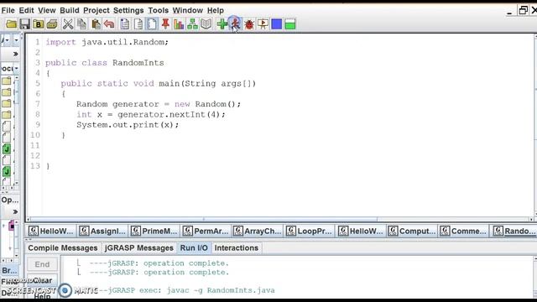Generate the UML class diagram icon

192,24
